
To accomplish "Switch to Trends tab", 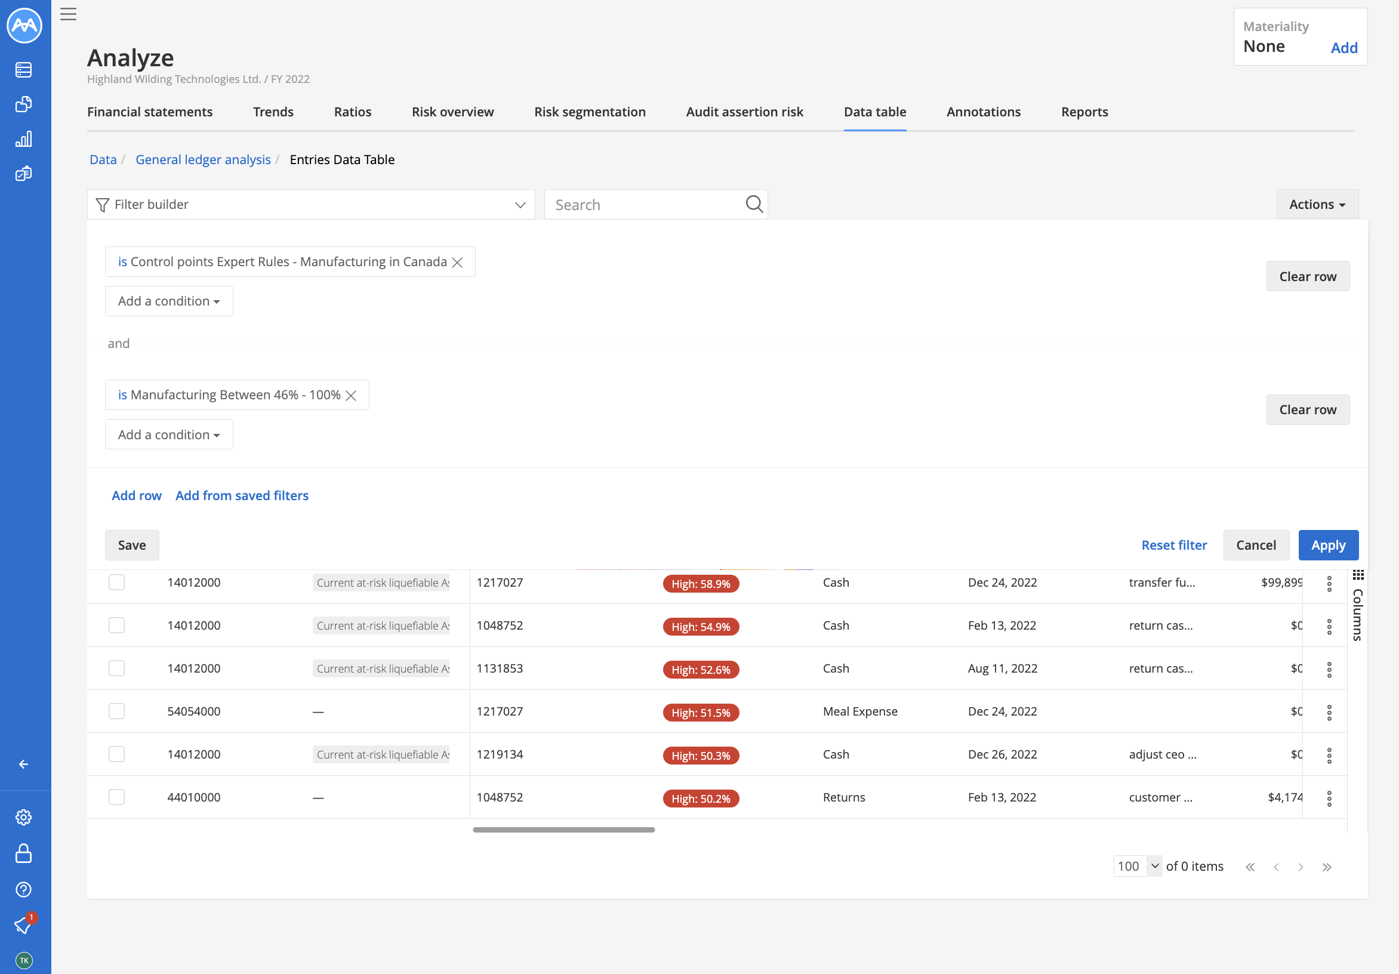I will pos(273,112).
